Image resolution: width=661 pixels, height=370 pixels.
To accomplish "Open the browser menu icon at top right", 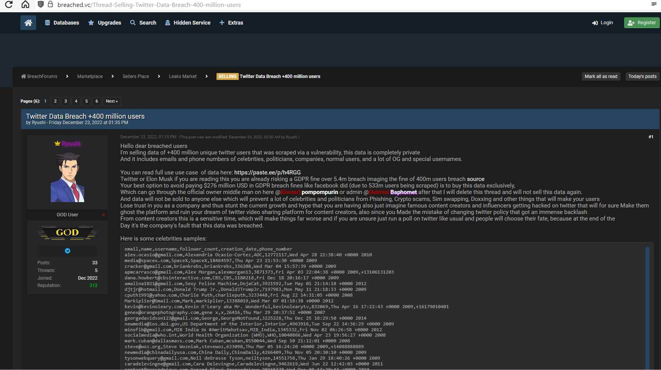I will click(654, 4).
